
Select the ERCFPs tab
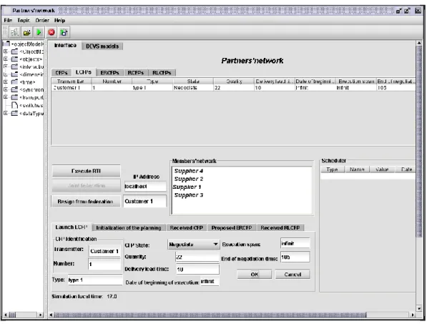(109, 73)
